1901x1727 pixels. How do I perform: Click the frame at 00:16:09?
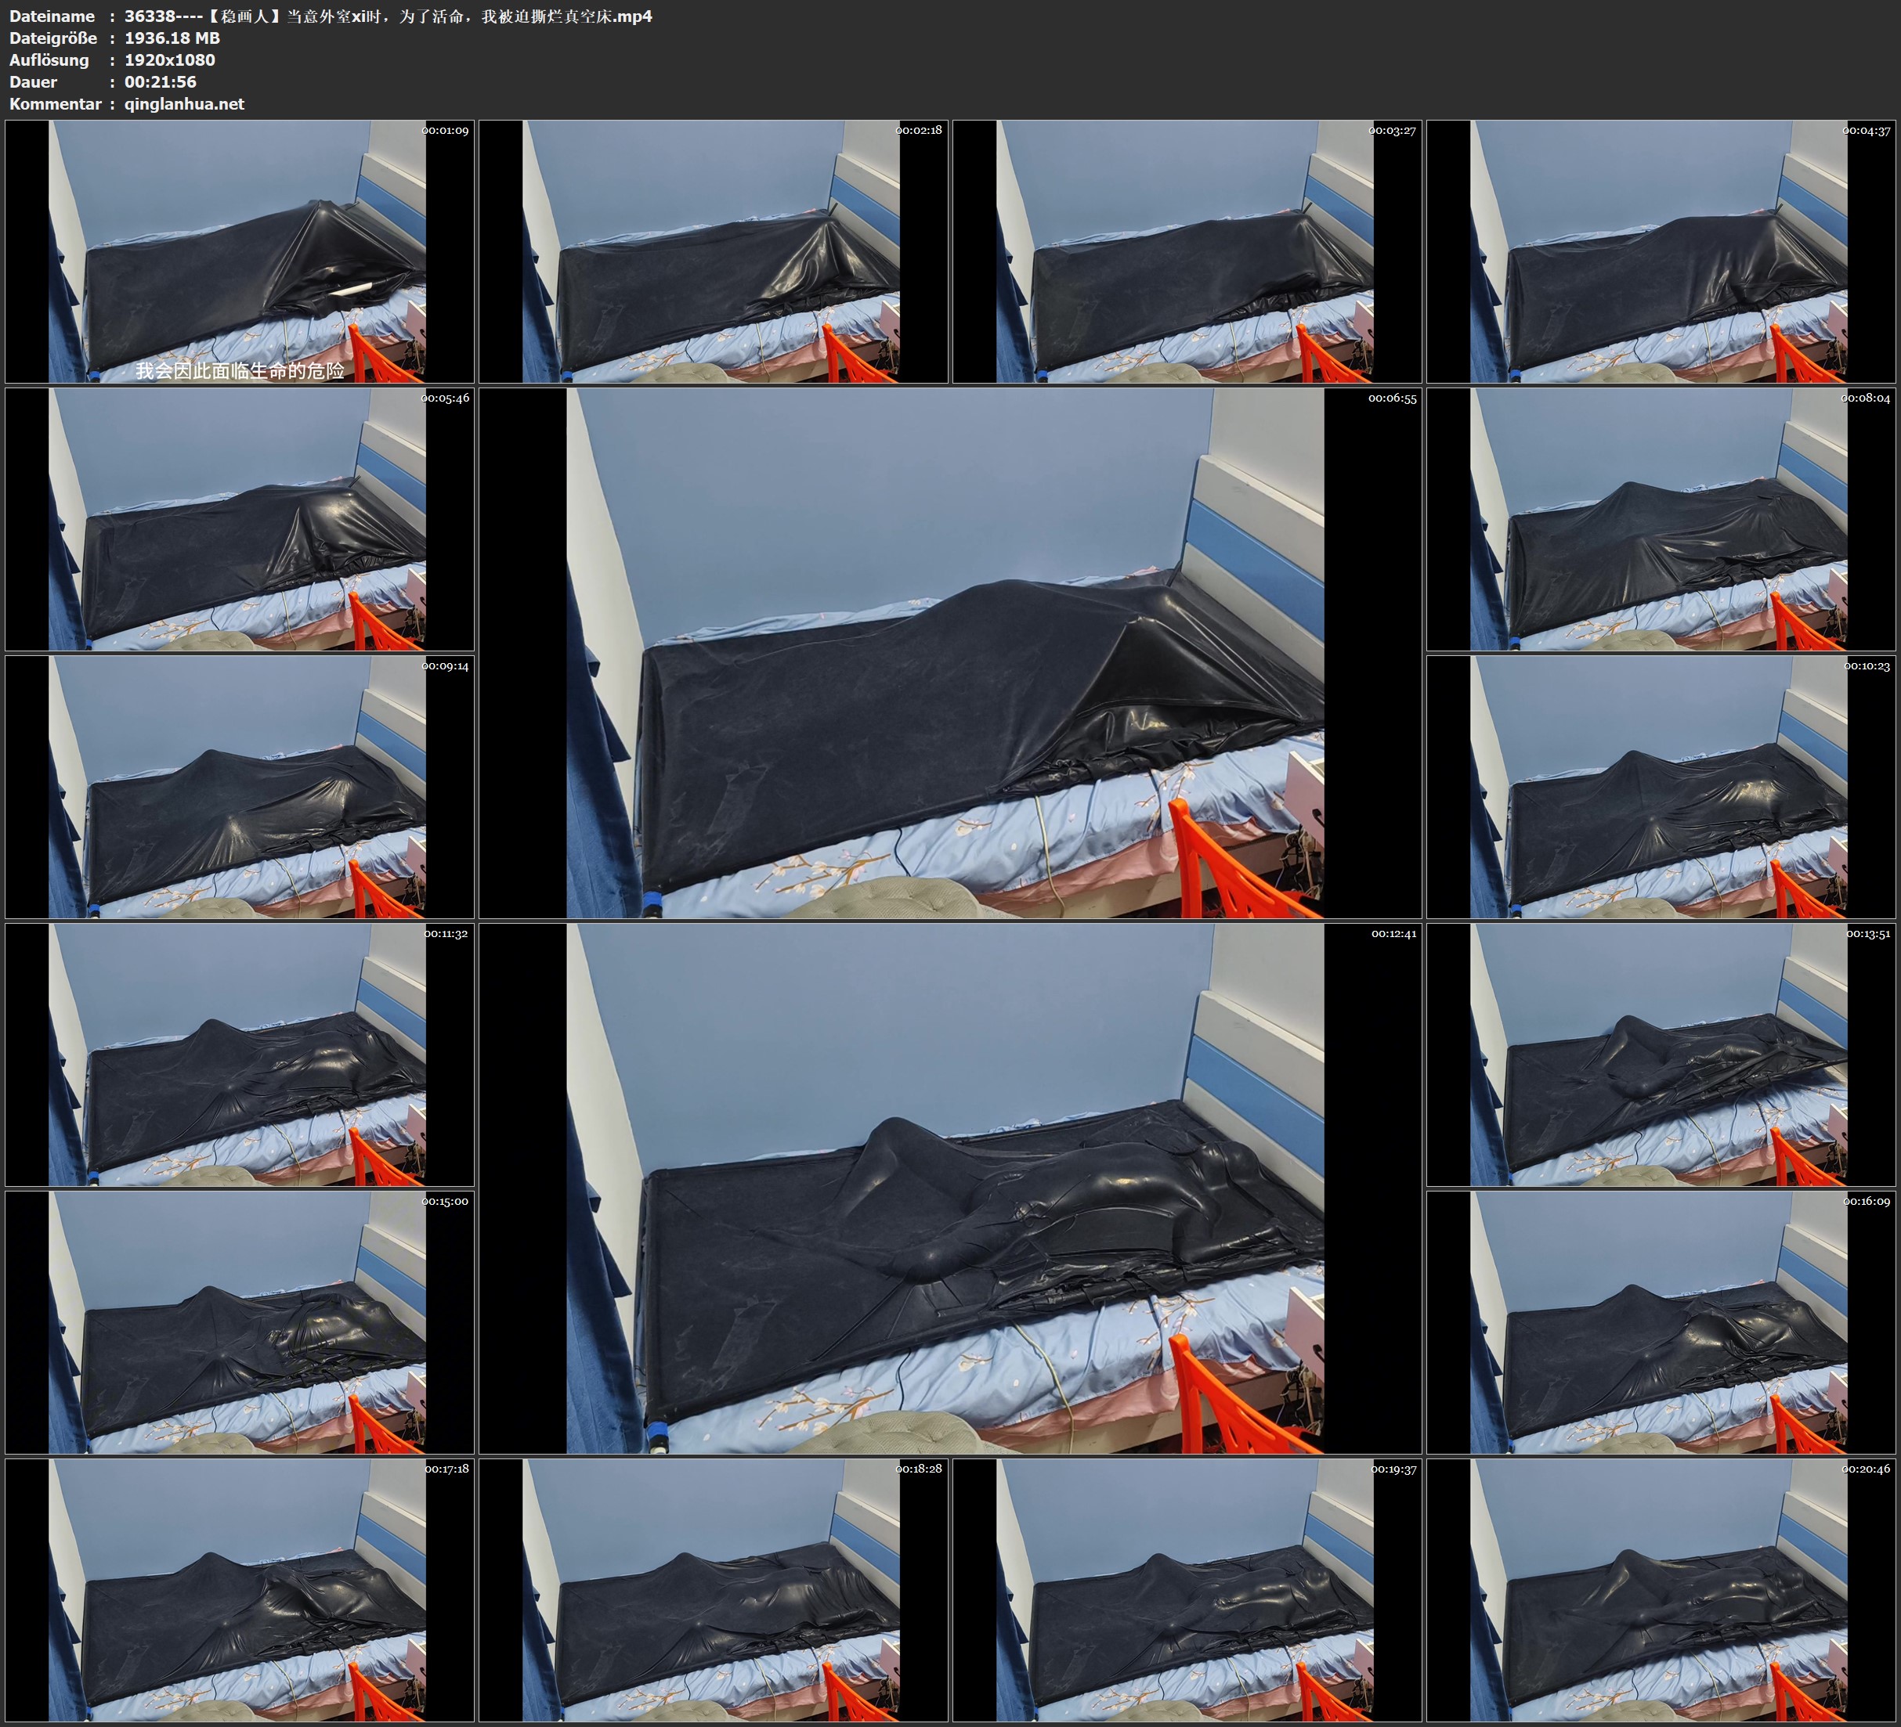1661,1322
